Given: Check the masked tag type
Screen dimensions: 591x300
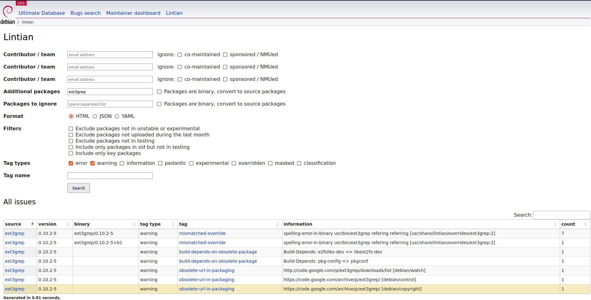Looking at the screenshot, I should click(270, 163).
